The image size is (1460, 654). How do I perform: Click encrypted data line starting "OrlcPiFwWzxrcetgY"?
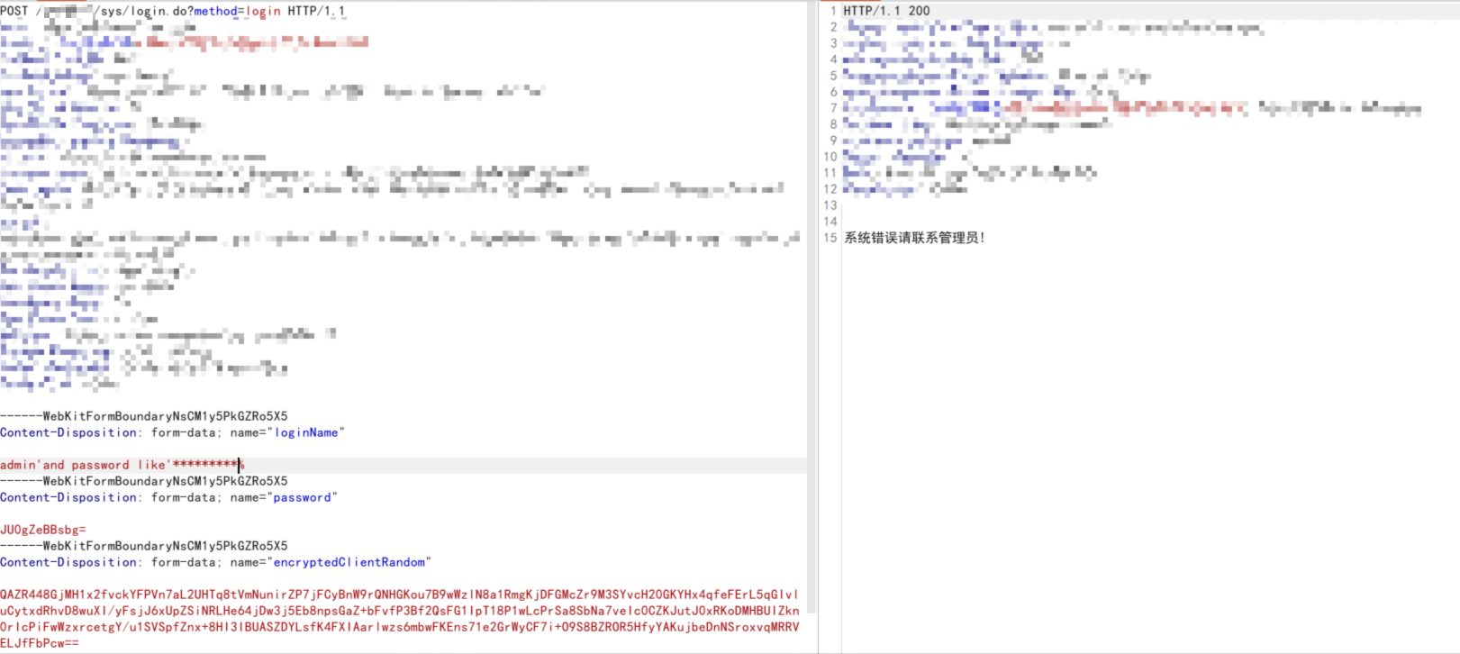click(399, 627)
